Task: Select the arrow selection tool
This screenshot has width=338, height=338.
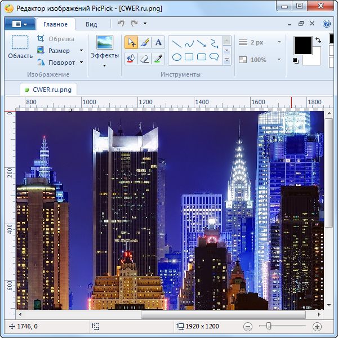Action: pos(131,42)
